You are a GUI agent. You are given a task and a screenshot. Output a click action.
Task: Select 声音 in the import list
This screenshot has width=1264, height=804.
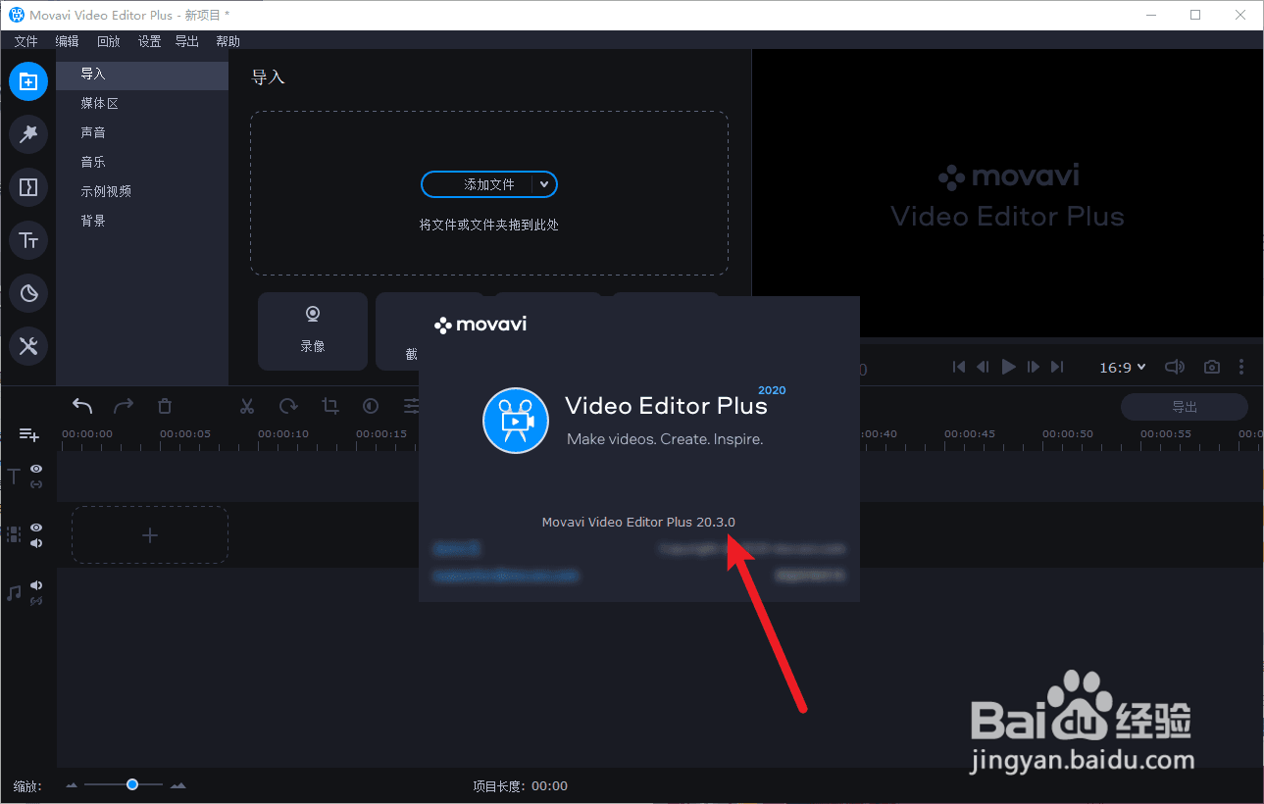pos(142,133)
